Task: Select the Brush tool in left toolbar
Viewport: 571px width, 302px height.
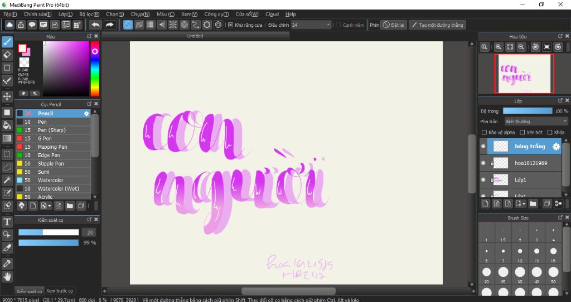Action: point(7,42)
